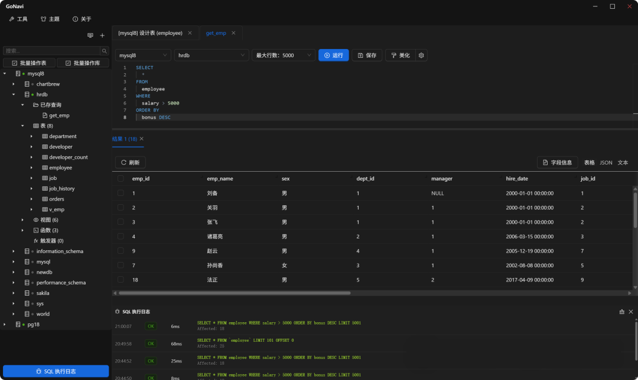Switch to the 设计表 (employee) tab
Viewport: 638px width, 380px height.
154,33
